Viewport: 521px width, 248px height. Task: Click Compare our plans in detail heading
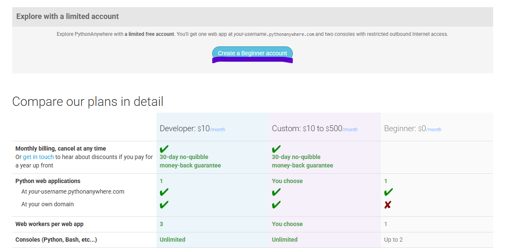88,102
